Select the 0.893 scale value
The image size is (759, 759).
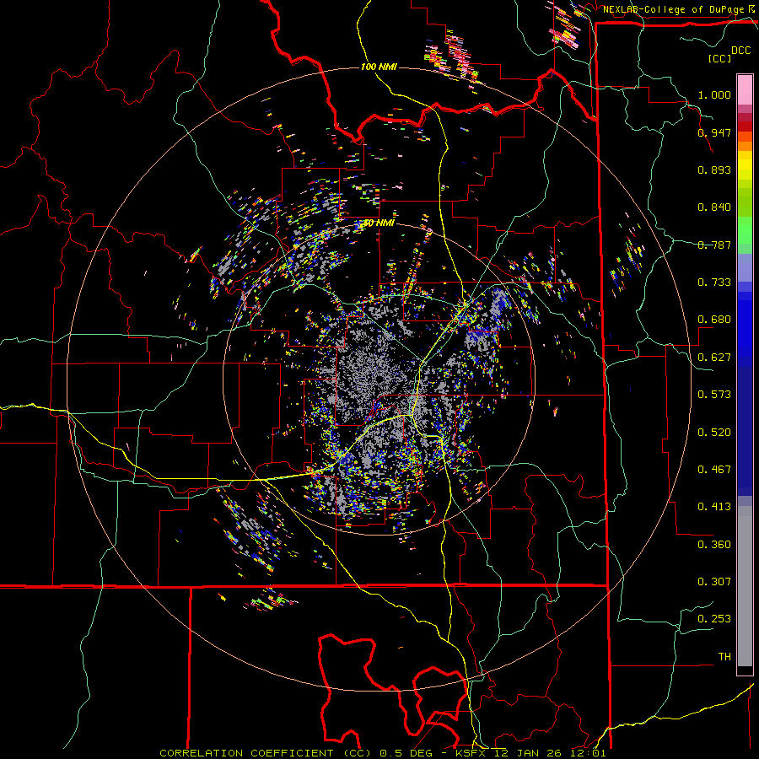pos(714,170)
